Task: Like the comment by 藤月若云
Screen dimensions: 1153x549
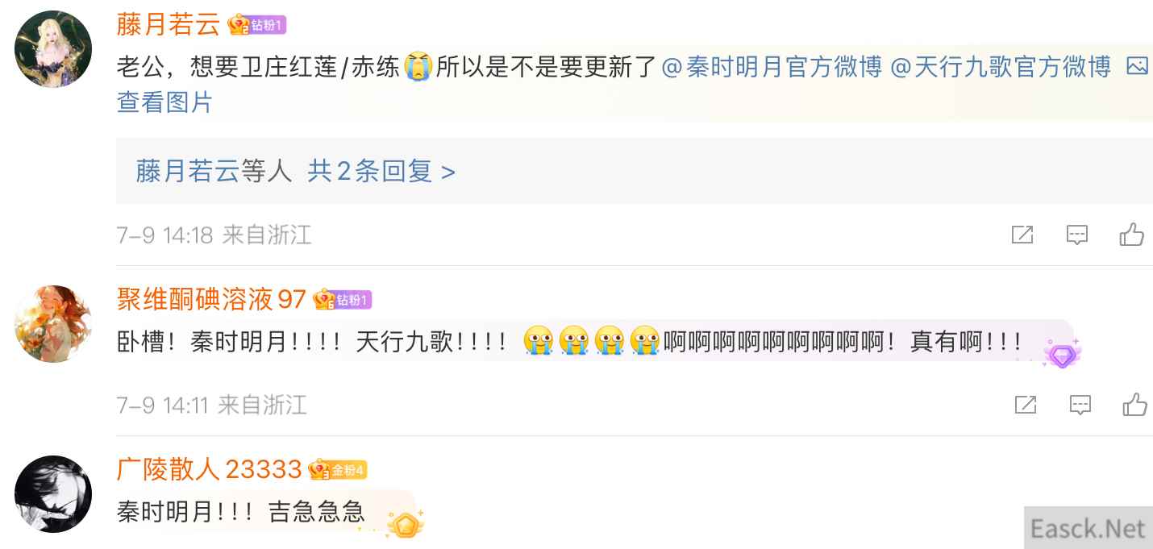Action: pos(1132,235)
